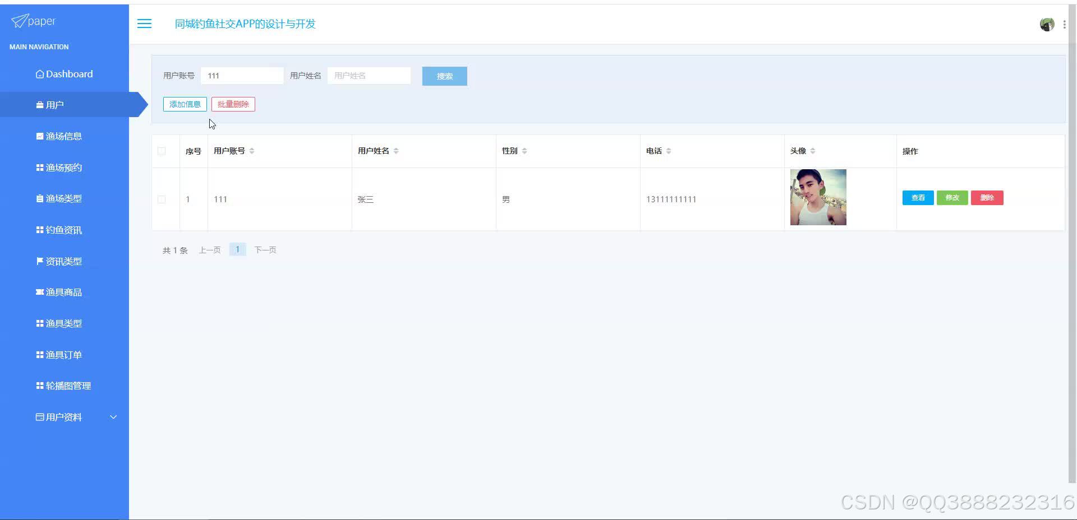
Task: Open 轮播图管理 menu item
Action: [x=65, y=386]
